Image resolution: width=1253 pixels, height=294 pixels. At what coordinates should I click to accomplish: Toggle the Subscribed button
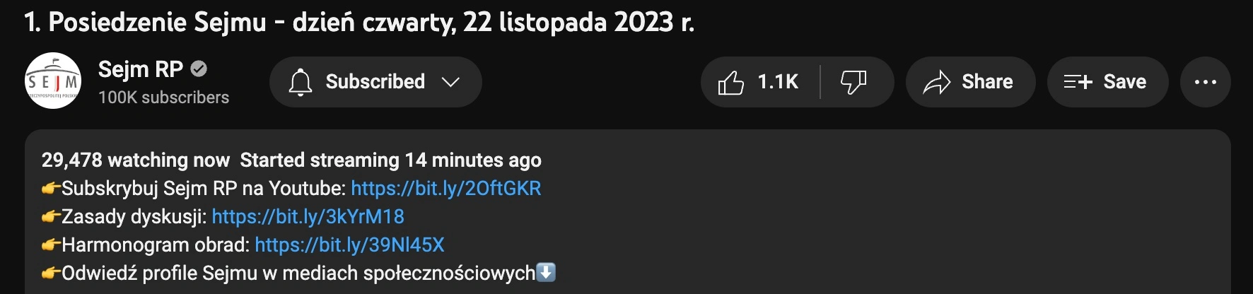[x=375, y=82]
